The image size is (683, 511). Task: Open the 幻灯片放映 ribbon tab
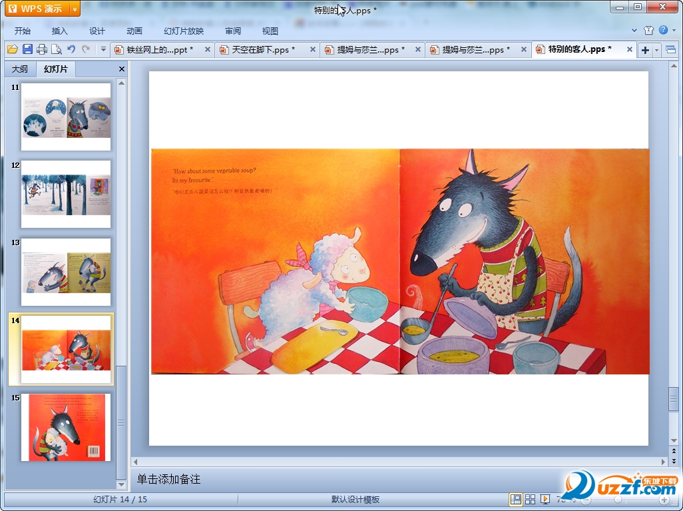pos(183,31)
